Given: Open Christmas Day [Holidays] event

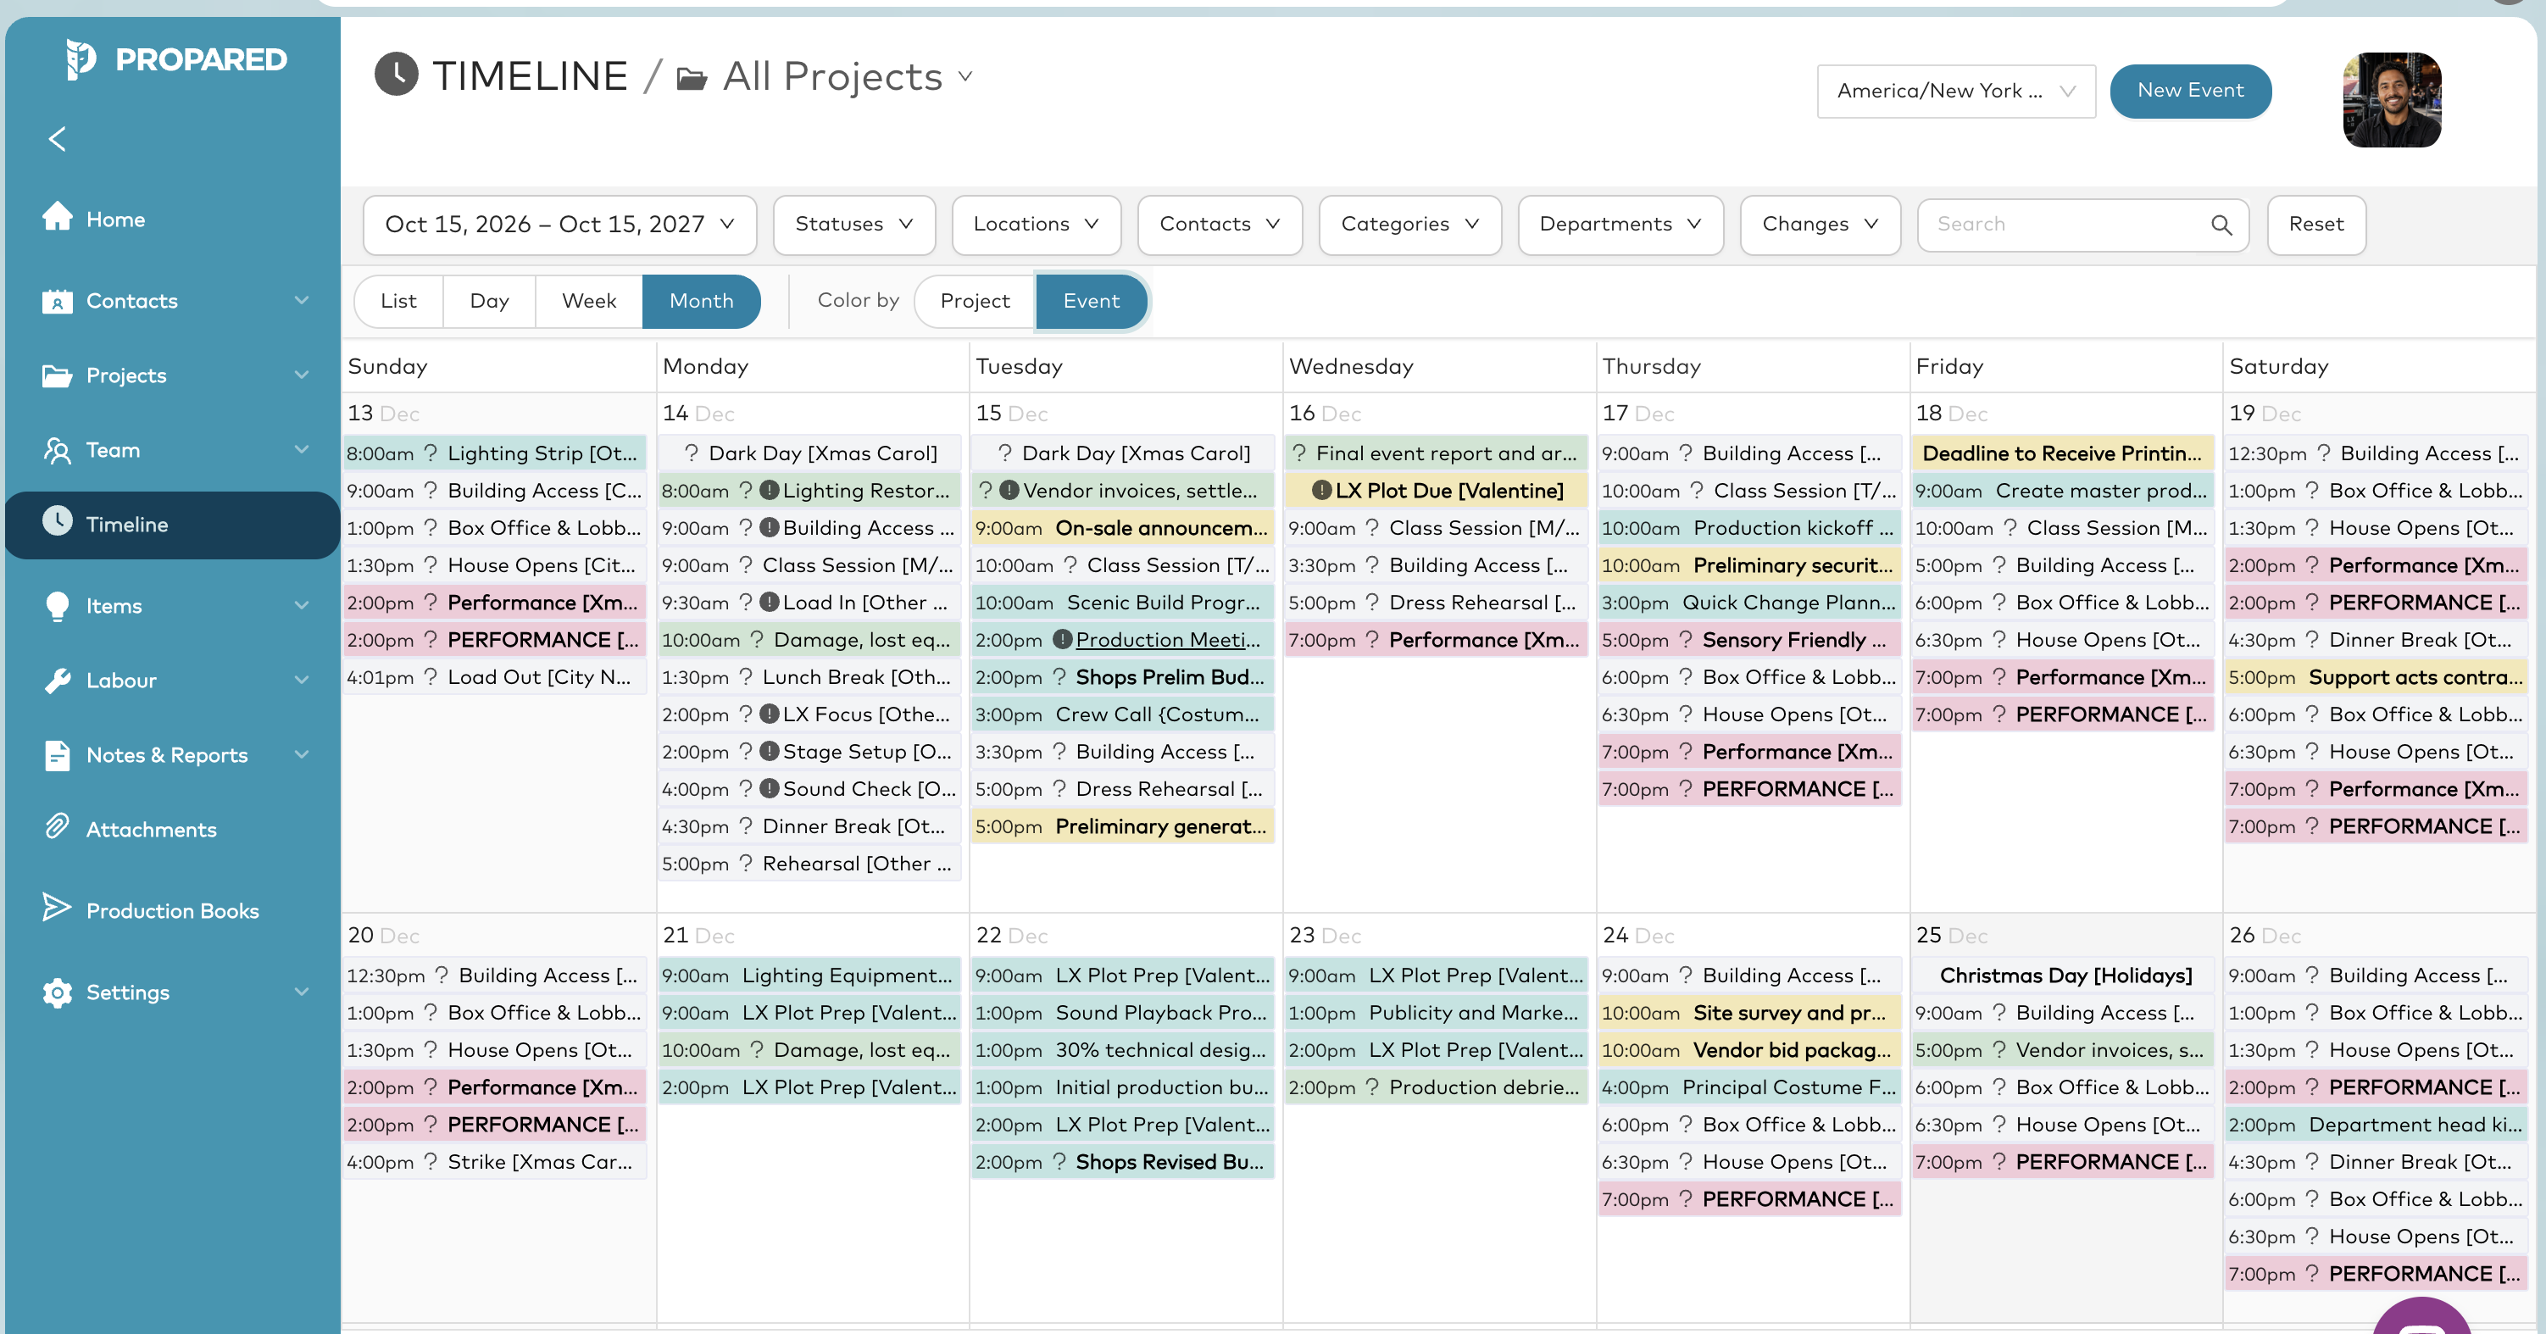Looking at the screenshot, I should pos(2064,975).
